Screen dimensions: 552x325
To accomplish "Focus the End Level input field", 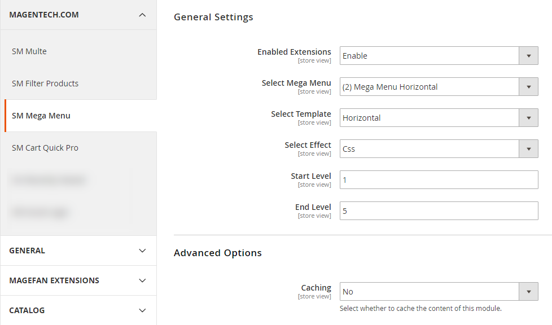I will click(x=439, y=211).
